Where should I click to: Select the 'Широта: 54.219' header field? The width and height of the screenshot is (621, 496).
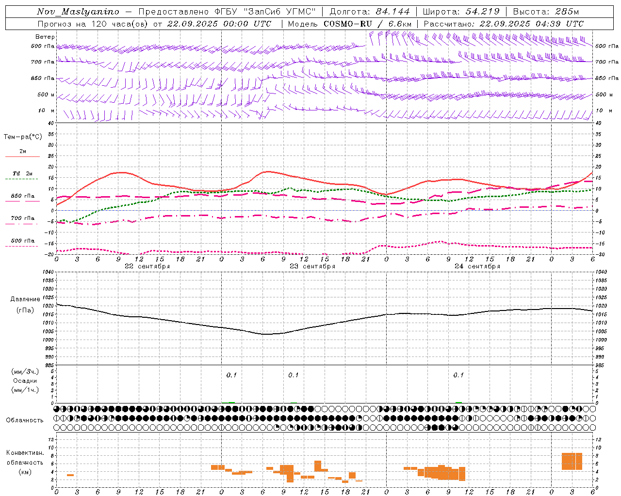pyautogui.click(x=461, y=12)
